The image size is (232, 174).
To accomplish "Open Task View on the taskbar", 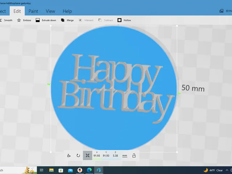I will [42, 170].
